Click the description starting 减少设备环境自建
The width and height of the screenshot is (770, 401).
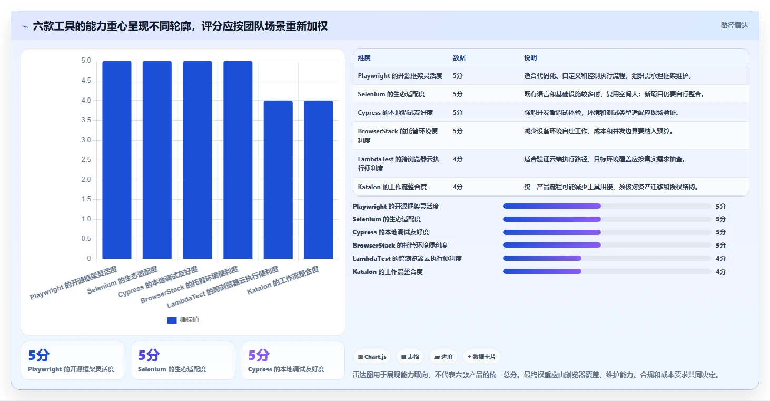point(598,131)
